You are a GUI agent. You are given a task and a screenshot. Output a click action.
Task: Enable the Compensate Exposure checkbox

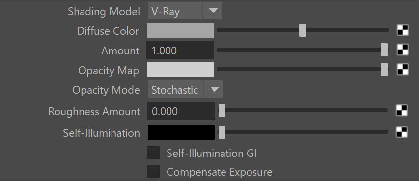[153, 171]
